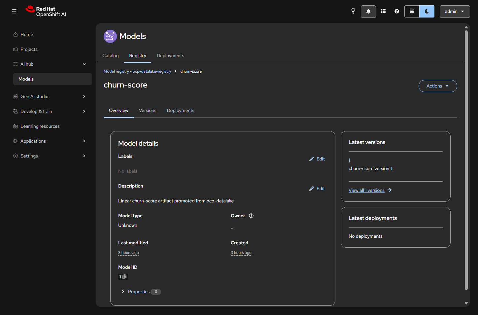Switch to dark theme
478x315 pixels.
tap(427, 11)
